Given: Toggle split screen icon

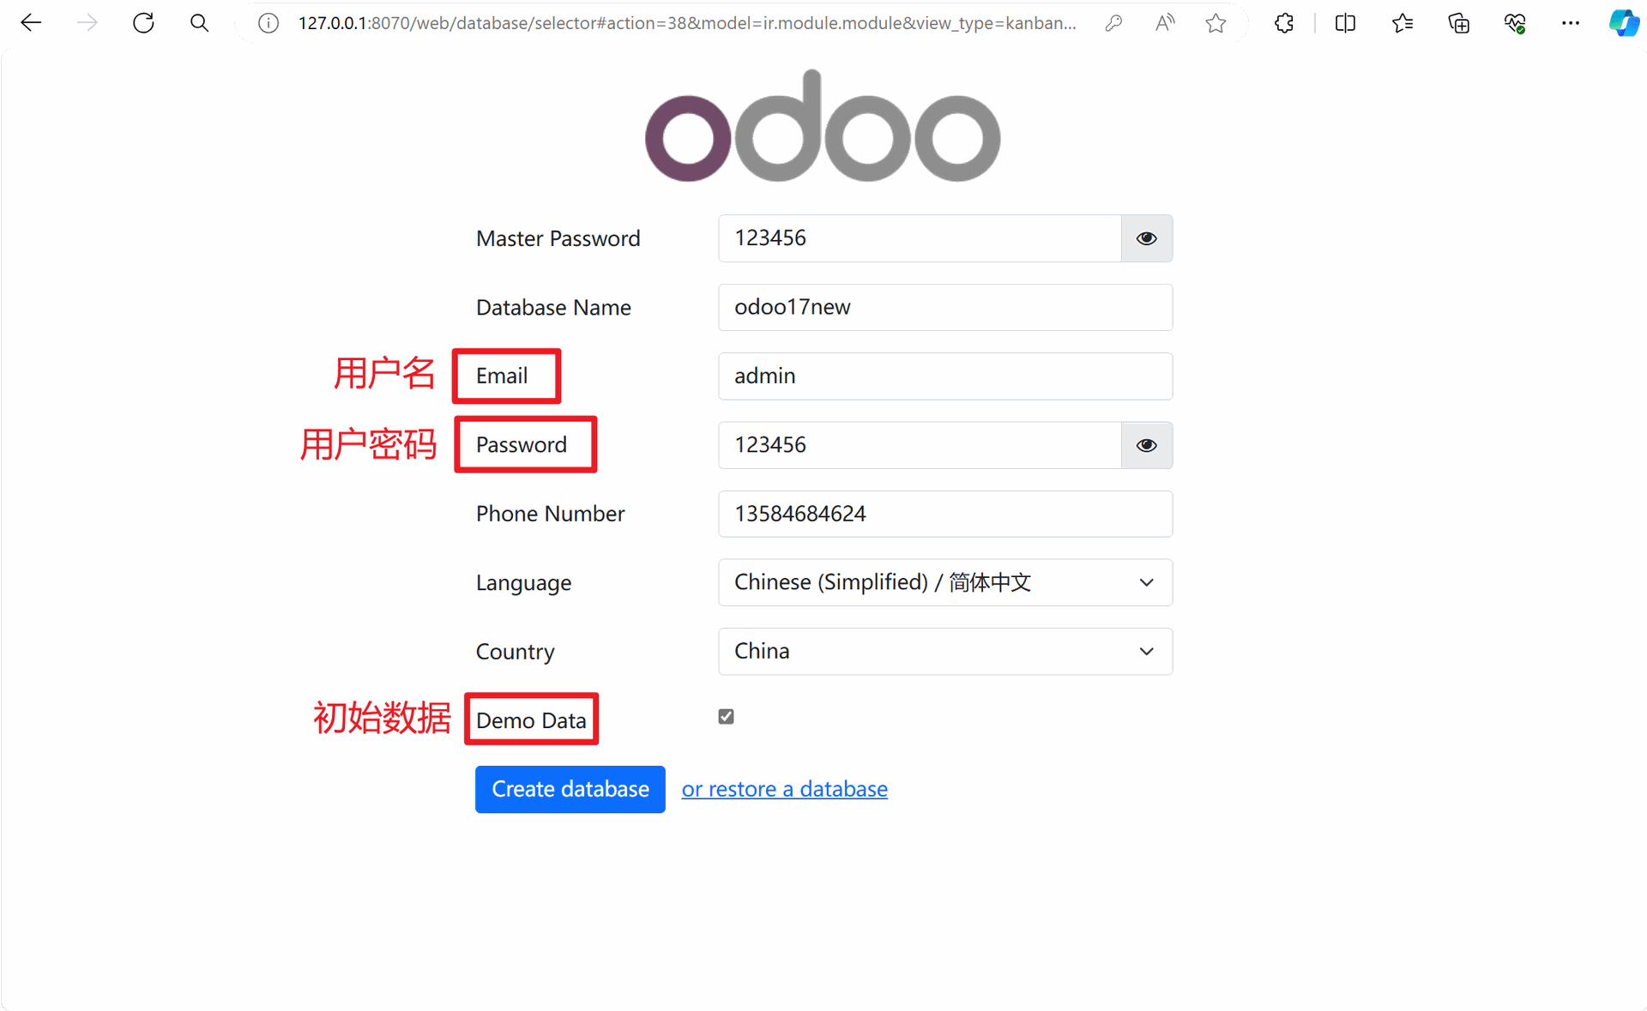Looking at the screenshot, I should pyautogui.click(x=1345, y=23).
